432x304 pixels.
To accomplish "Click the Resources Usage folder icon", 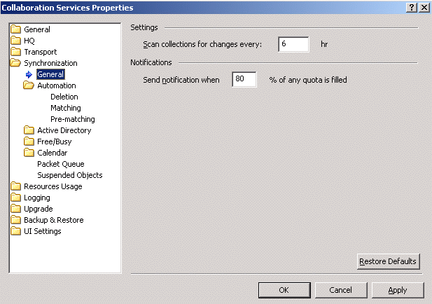I will 16,186.
